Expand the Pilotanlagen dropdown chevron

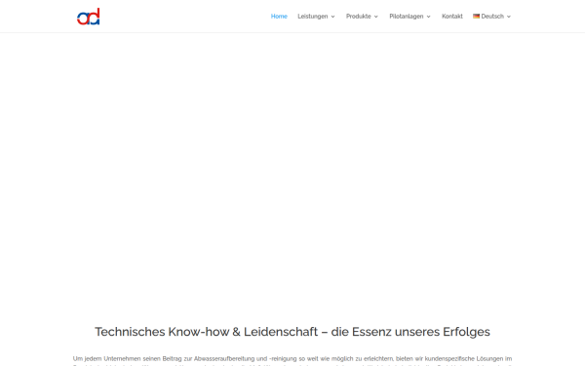[x=428, y=17]
